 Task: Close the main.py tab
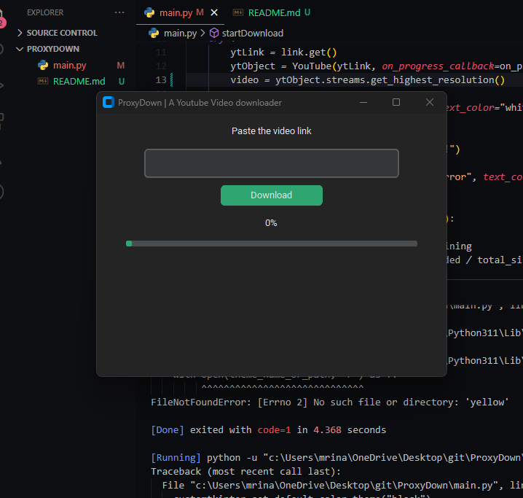214,12
